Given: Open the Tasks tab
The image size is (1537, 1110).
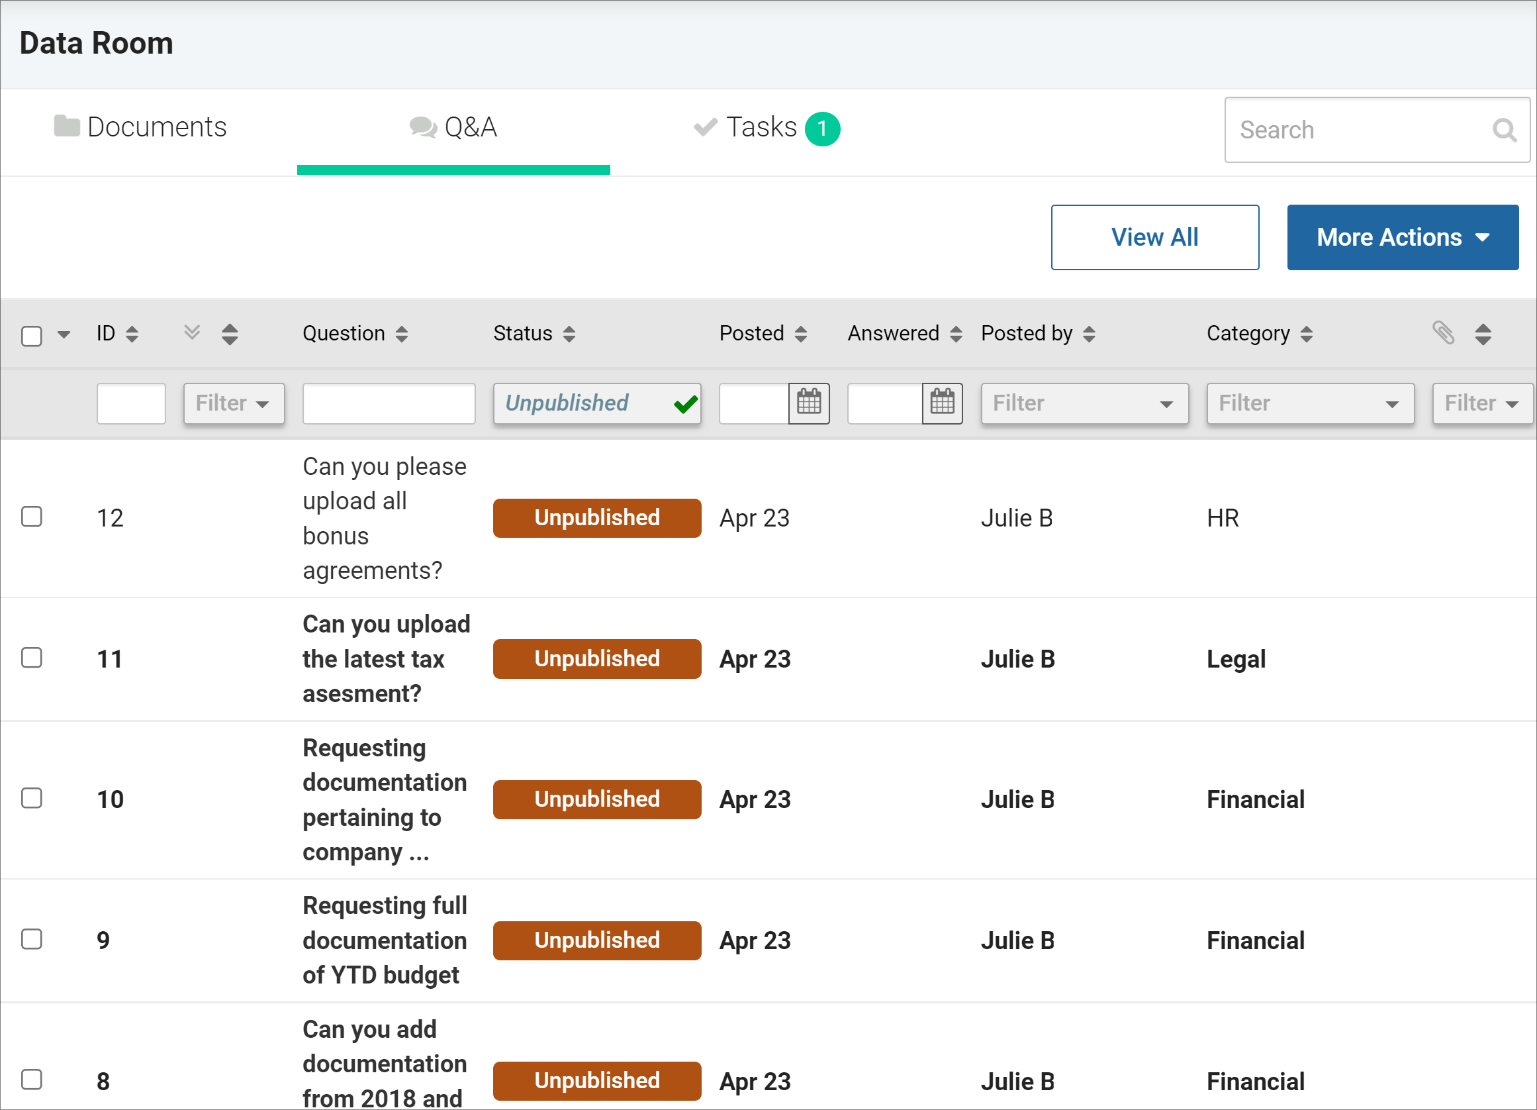Looking at the screenshot, I should pyautogui.click(x=767, y=127).
